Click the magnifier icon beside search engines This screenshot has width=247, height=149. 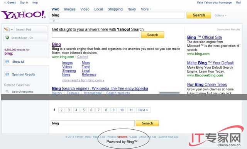pyautogui.click(x=7, y=91)
